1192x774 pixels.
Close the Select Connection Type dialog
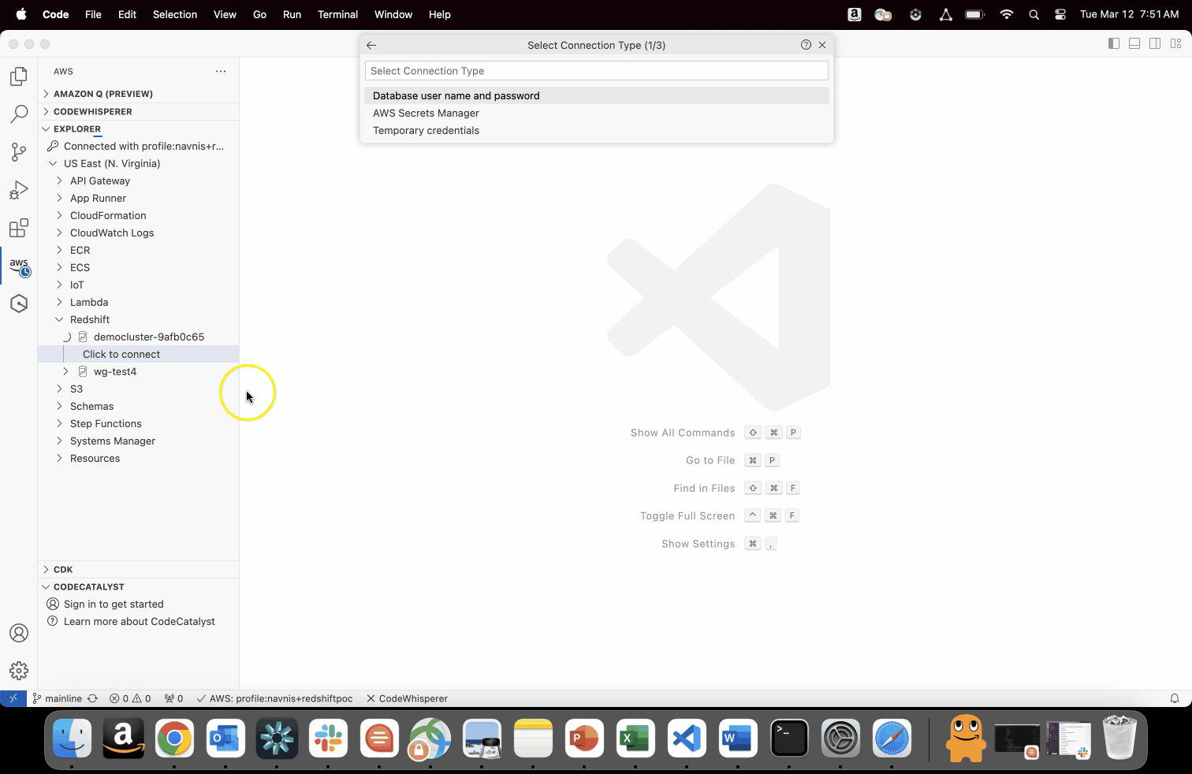822,45
